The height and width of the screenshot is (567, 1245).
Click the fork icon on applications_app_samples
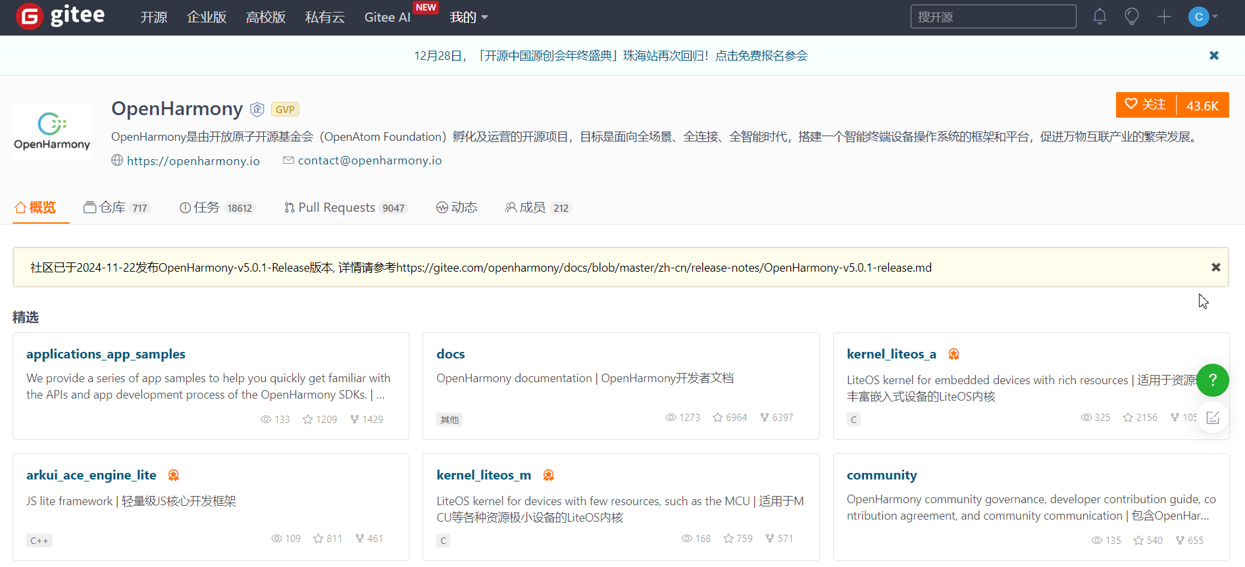click(355, 420)
